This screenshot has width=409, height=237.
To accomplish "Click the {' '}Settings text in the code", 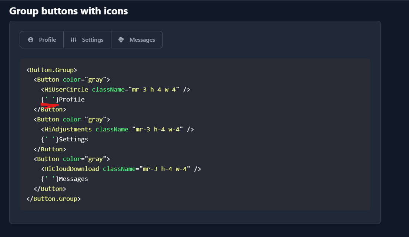I will pyautogui.click(x=65, y=139).
